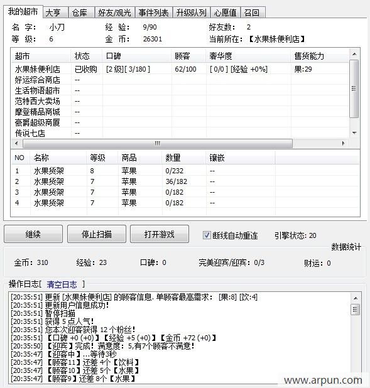Sort by the 状态 column header
Image resolution: width=370 pixels, height=388 pixels.
(87, 56)
